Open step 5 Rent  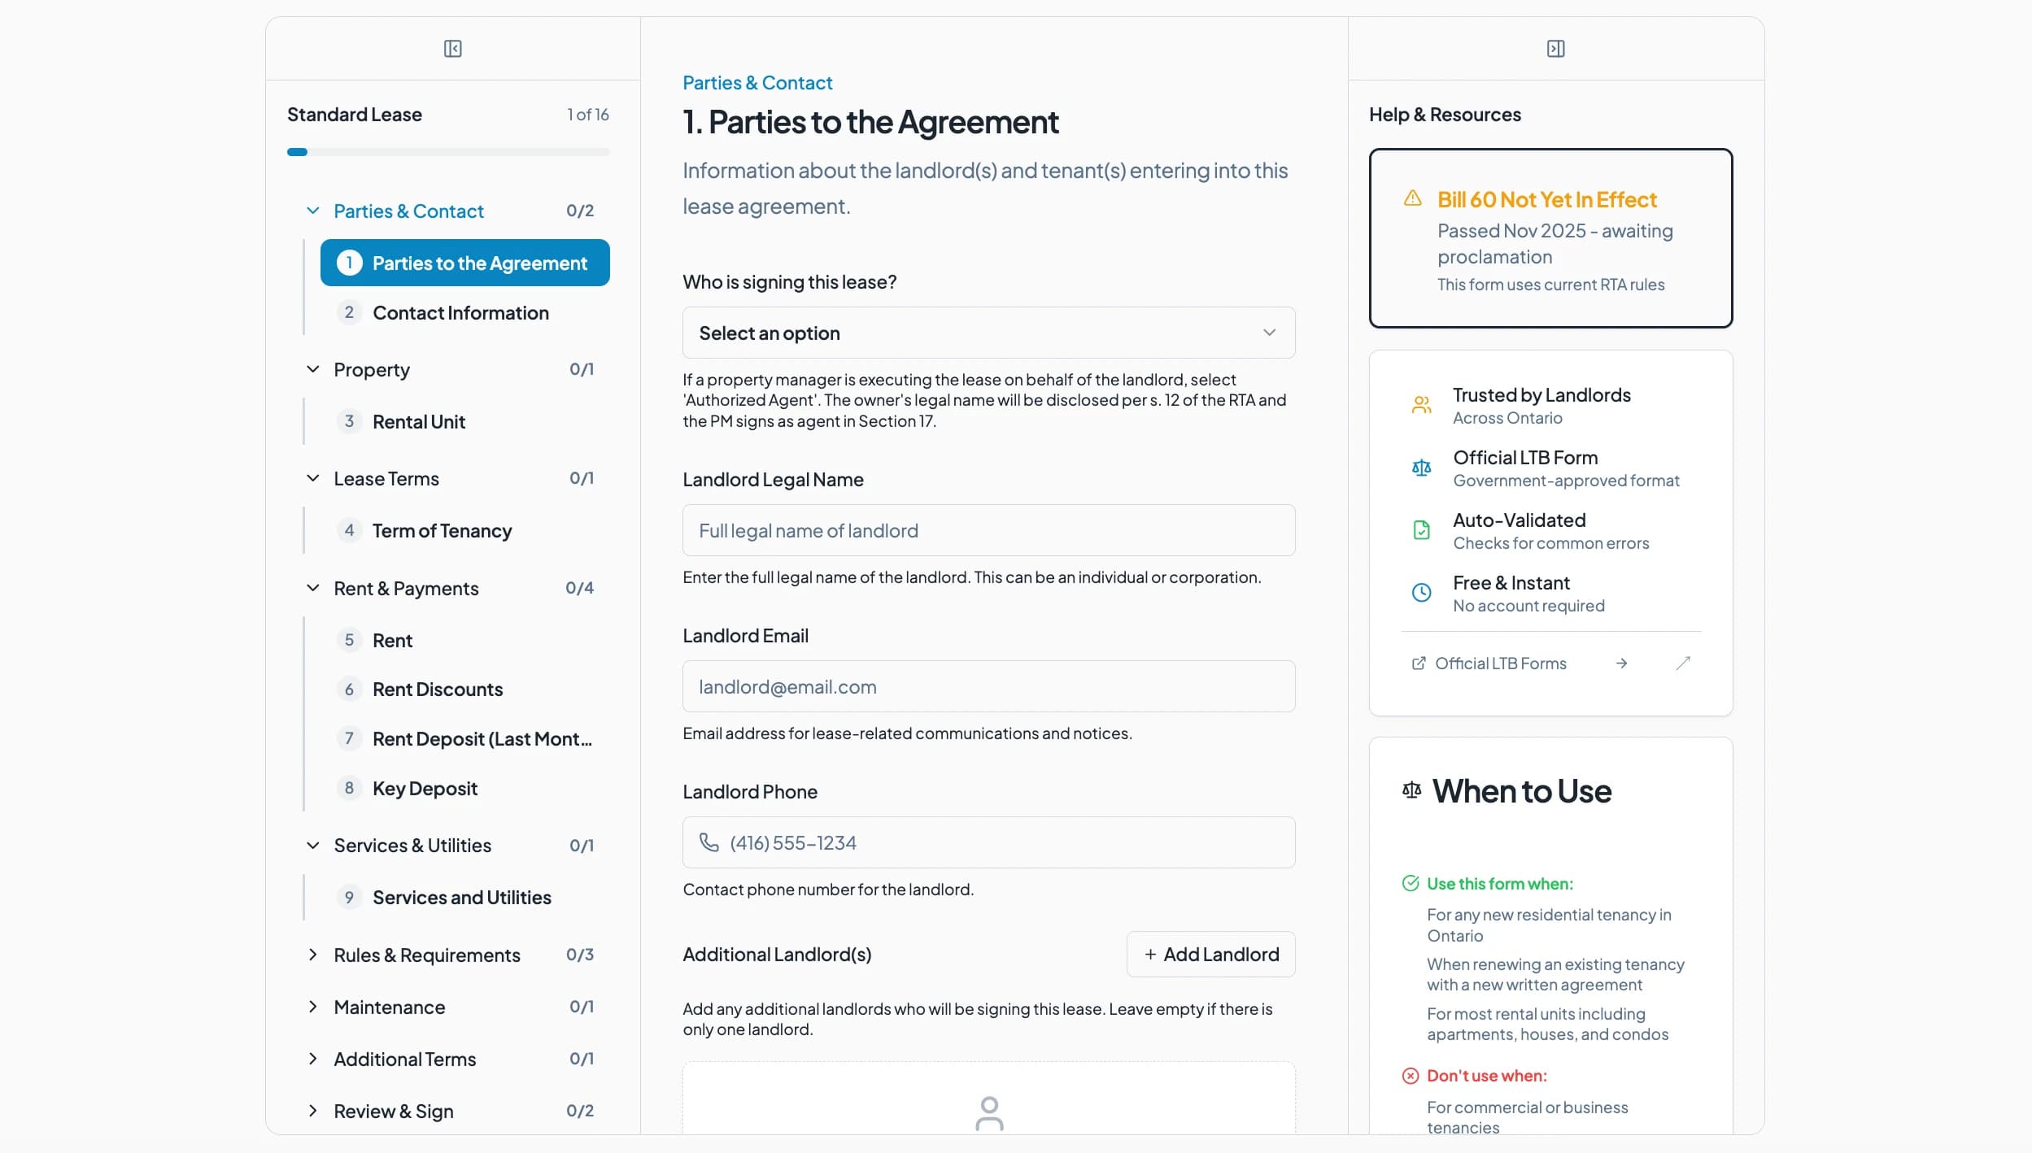[464, 640]
